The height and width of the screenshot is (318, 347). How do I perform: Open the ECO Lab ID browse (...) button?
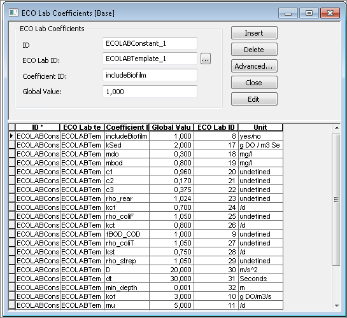(206, 59)
